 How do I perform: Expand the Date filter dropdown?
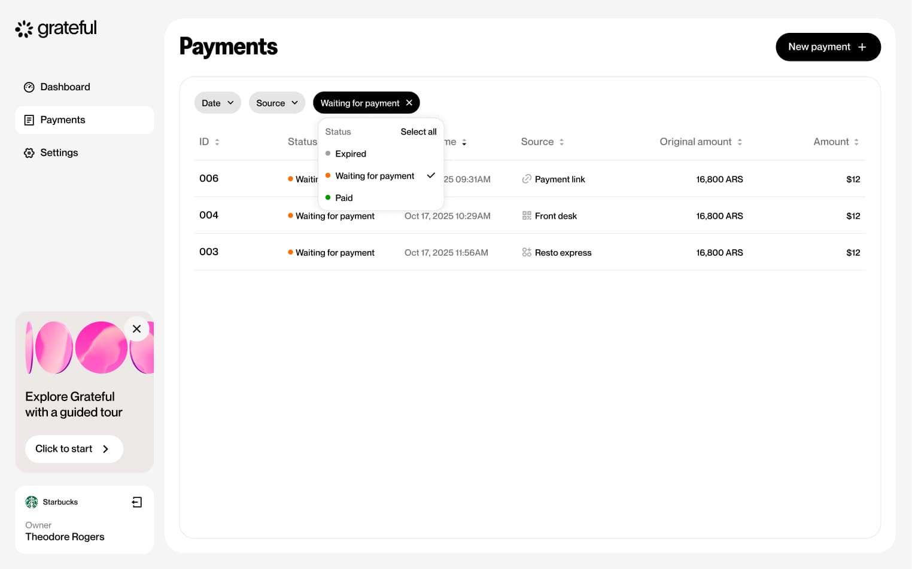[217, 103]
